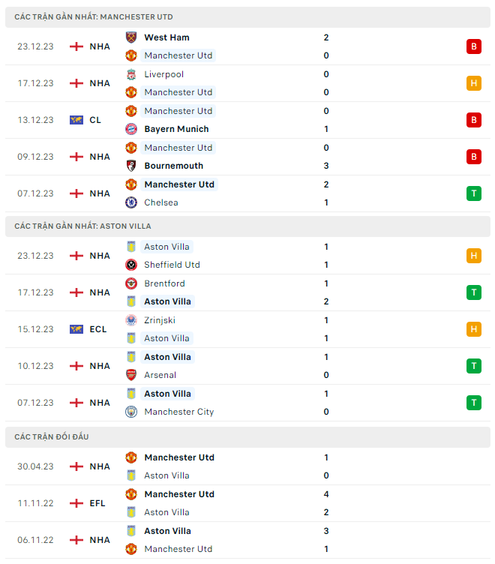Click the 'Các trận đối đầu' section header
This screenshot has height=564, width=495.
click(51, 436)
